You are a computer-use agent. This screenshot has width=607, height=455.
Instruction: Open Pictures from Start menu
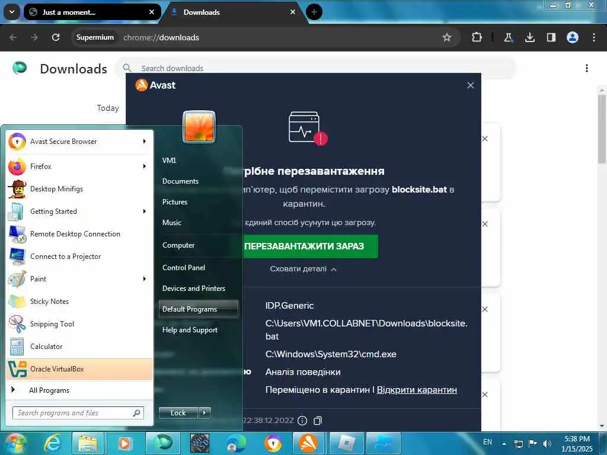coord(175,202)
